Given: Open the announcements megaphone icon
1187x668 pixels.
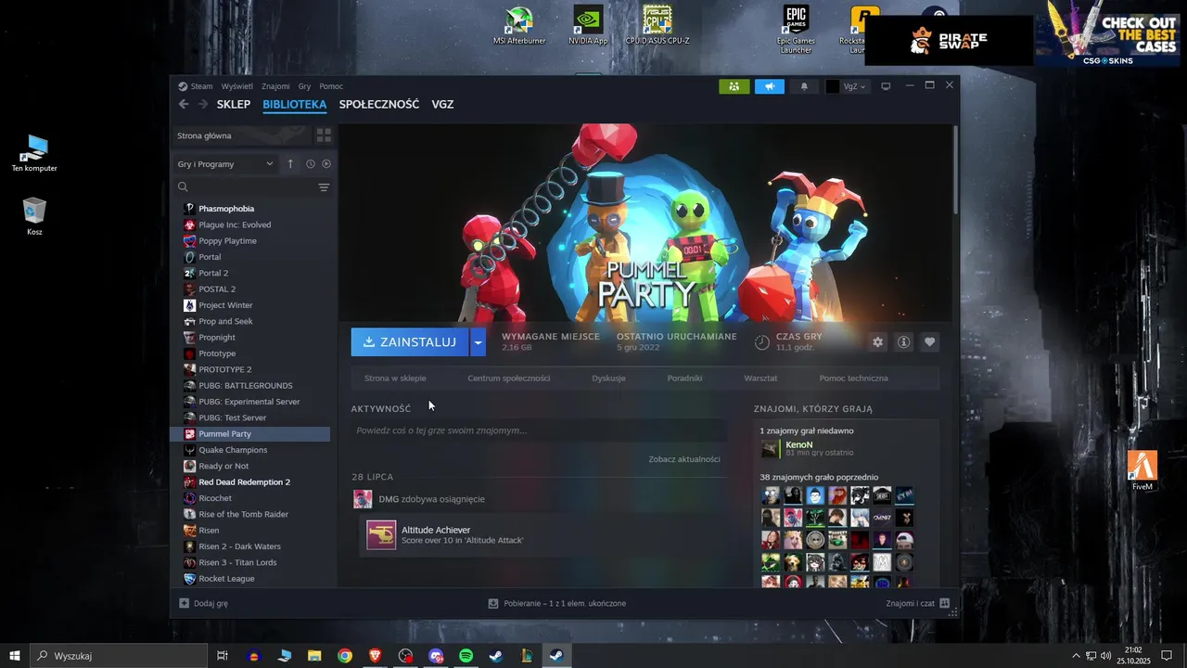Looking at the screenshot, I should click(x=769, y=86).
